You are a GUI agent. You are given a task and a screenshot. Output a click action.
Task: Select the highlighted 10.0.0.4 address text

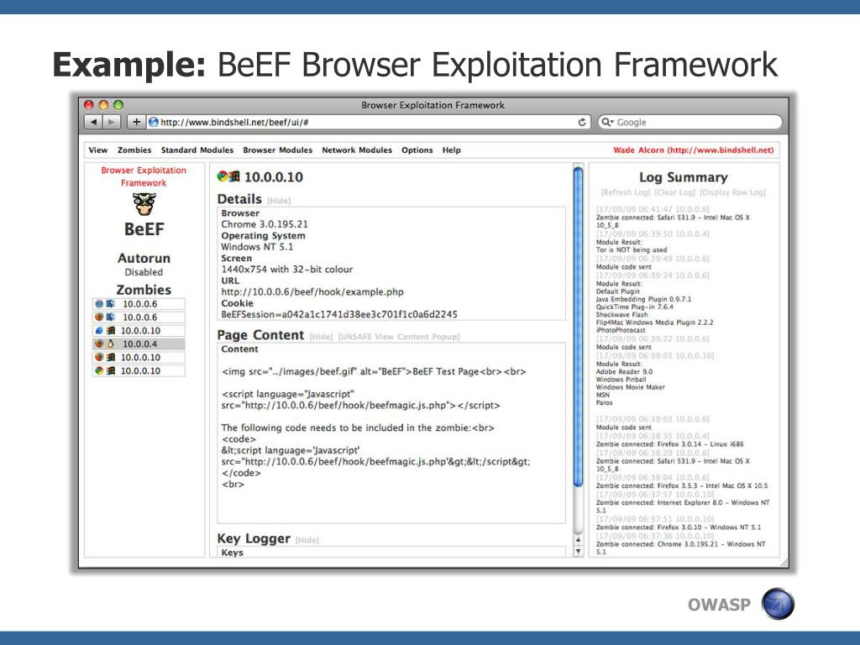140,343
